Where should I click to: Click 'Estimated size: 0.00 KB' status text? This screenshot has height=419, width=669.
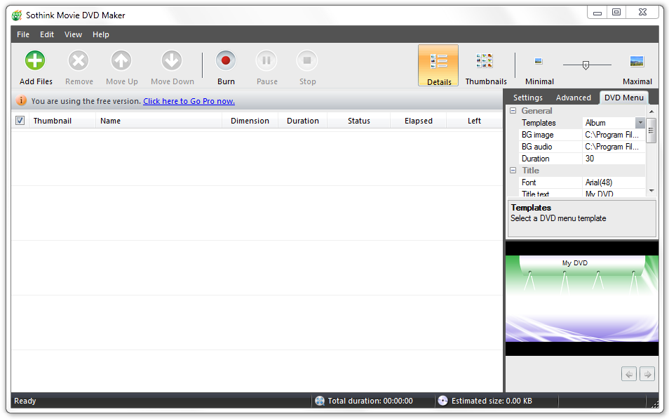[x=492, y=401]
